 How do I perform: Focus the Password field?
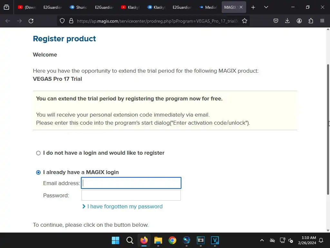(131, 195)
